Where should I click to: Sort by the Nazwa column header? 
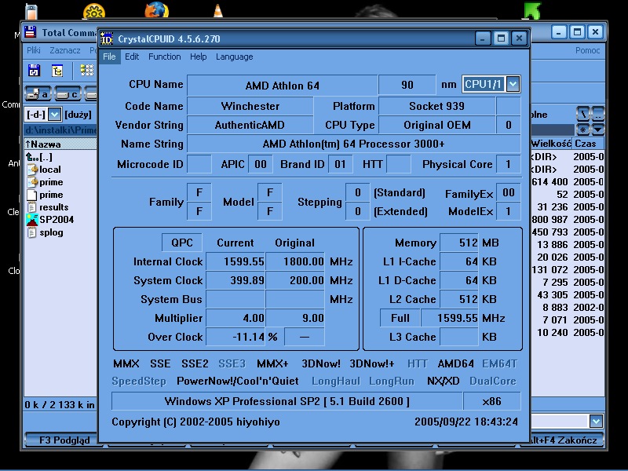click(x=60, y=144)
